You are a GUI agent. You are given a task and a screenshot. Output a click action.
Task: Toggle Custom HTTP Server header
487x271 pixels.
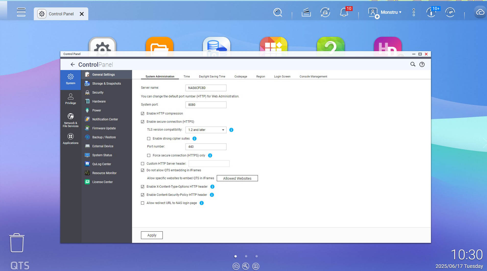point(142,164)
